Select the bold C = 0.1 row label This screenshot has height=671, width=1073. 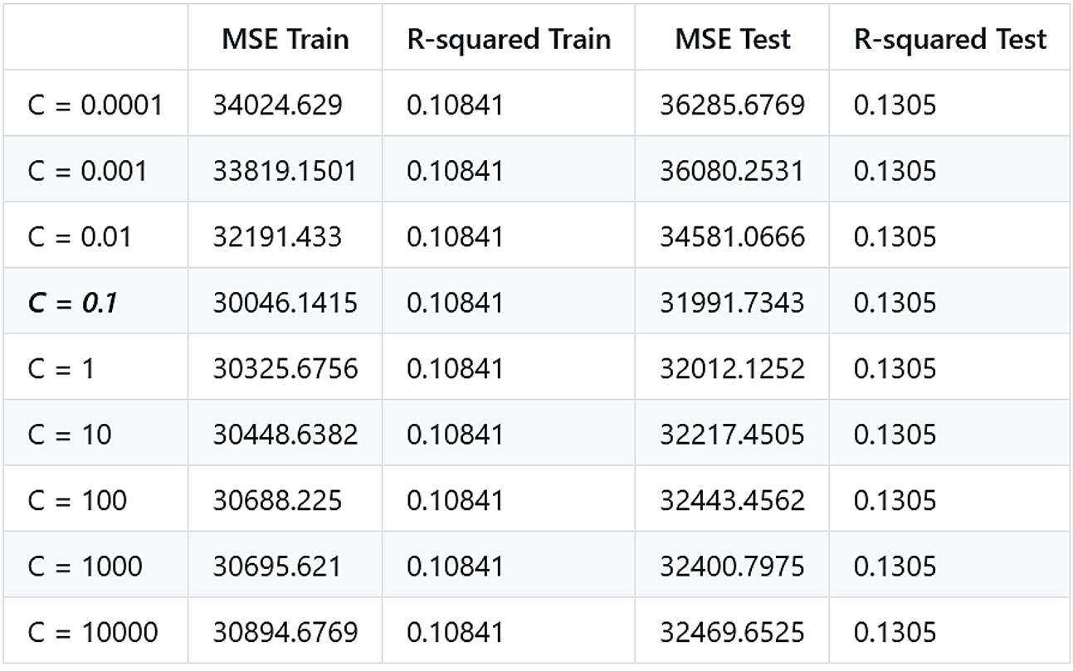point(71,303)
